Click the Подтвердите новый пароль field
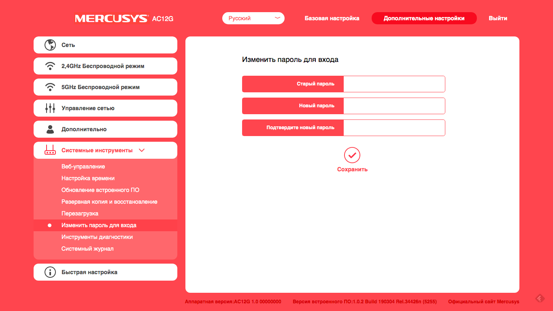Image resolution: width=553 pixels, height=311 pixels. [394, 128]
